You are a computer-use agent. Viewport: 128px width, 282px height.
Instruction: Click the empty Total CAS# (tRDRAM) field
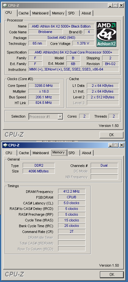(72, 243)
